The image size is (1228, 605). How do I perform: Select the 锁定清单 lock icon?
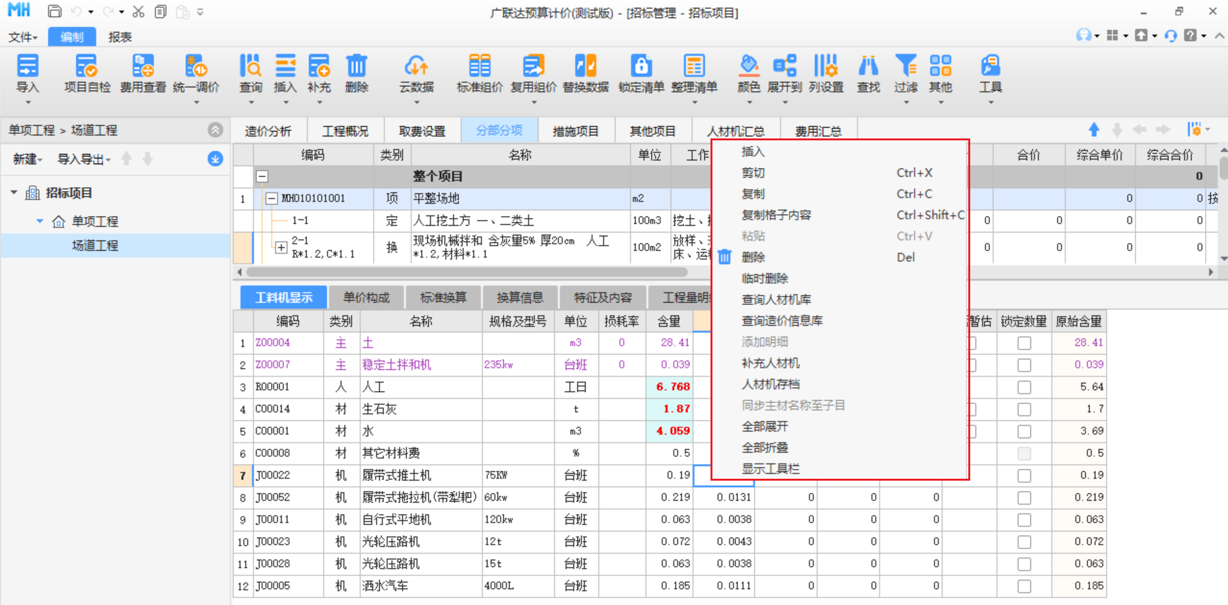tap(641, 67)
